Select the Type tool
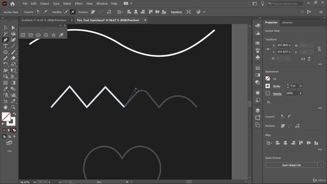The height and width of the screenshot is (184, 327). coord(6,46)
